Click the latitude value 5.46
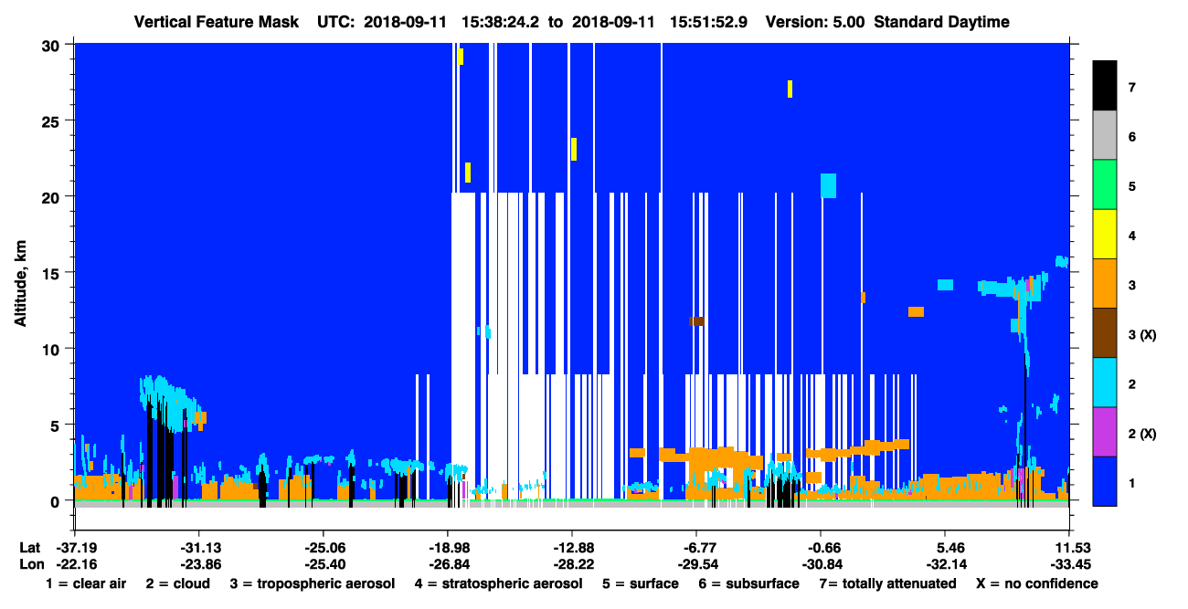The image size is (1188, 609). [946, 548]
